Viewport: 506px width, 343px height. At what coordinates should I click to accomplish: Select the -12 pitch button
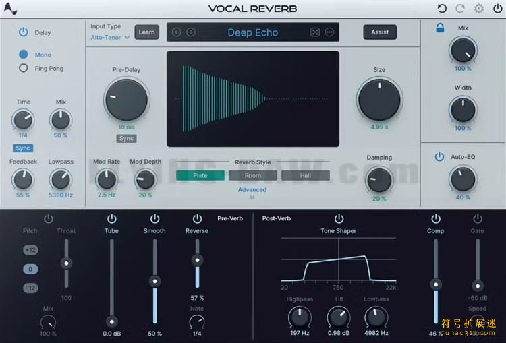(x=30, y=288)
